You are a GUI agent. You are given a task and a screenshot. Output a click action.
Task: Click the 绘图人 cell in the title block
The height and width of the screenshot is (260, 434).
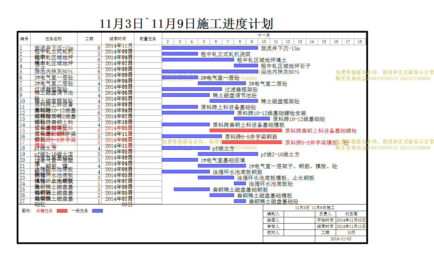click(x=273, y=220)
